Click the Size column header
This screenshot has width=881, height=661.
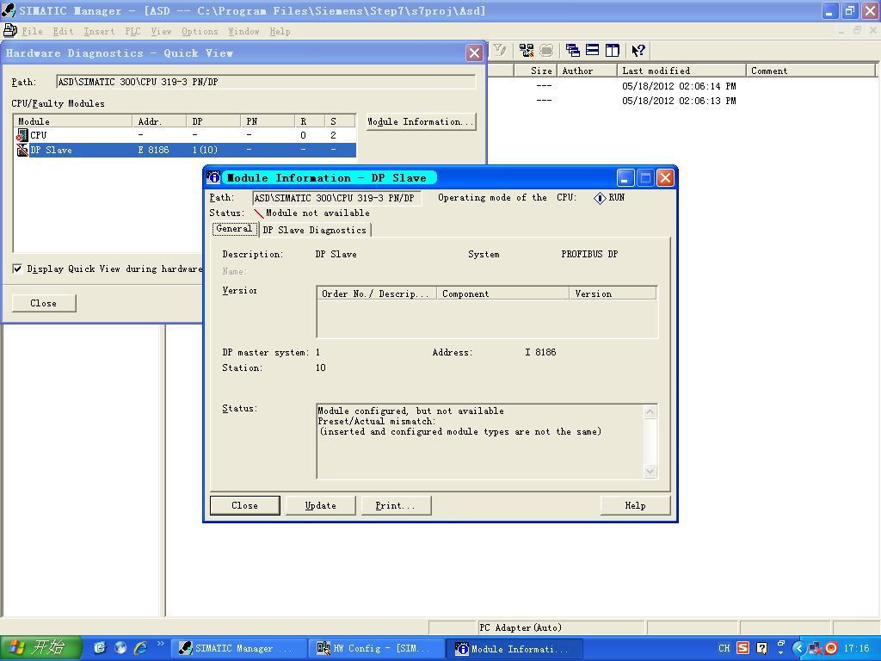(x=535, y=71)
